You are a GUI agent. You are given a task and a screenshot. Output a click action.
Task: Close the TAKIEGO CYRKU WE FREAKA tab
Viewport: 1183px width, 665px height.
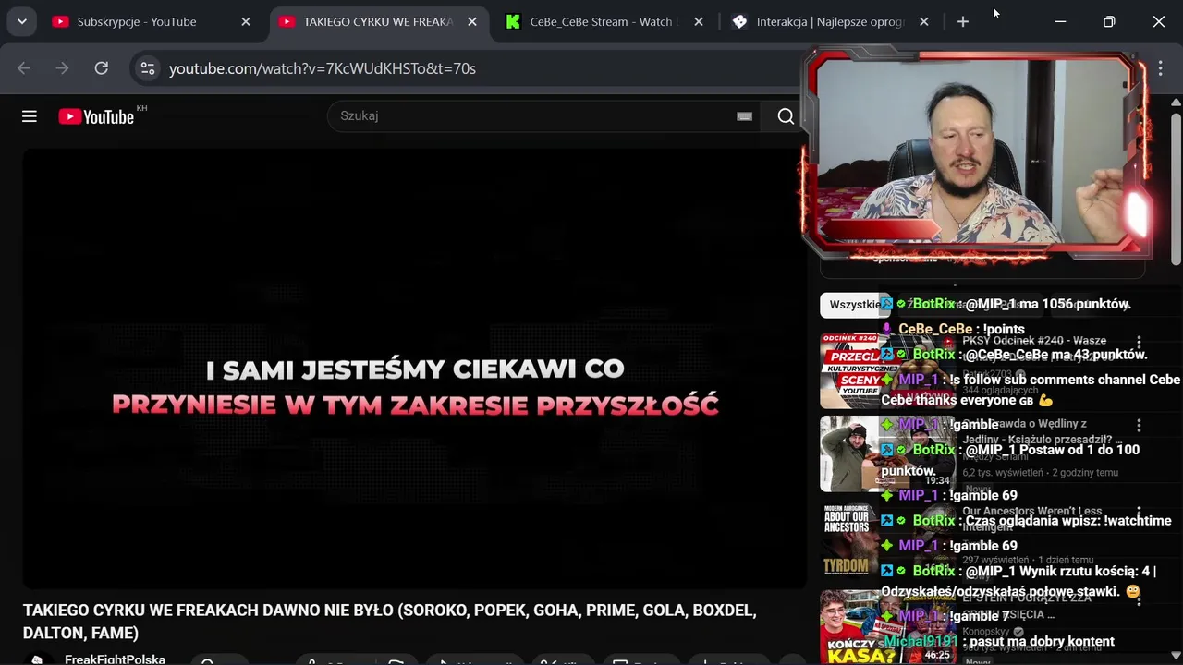click(471, 21)
